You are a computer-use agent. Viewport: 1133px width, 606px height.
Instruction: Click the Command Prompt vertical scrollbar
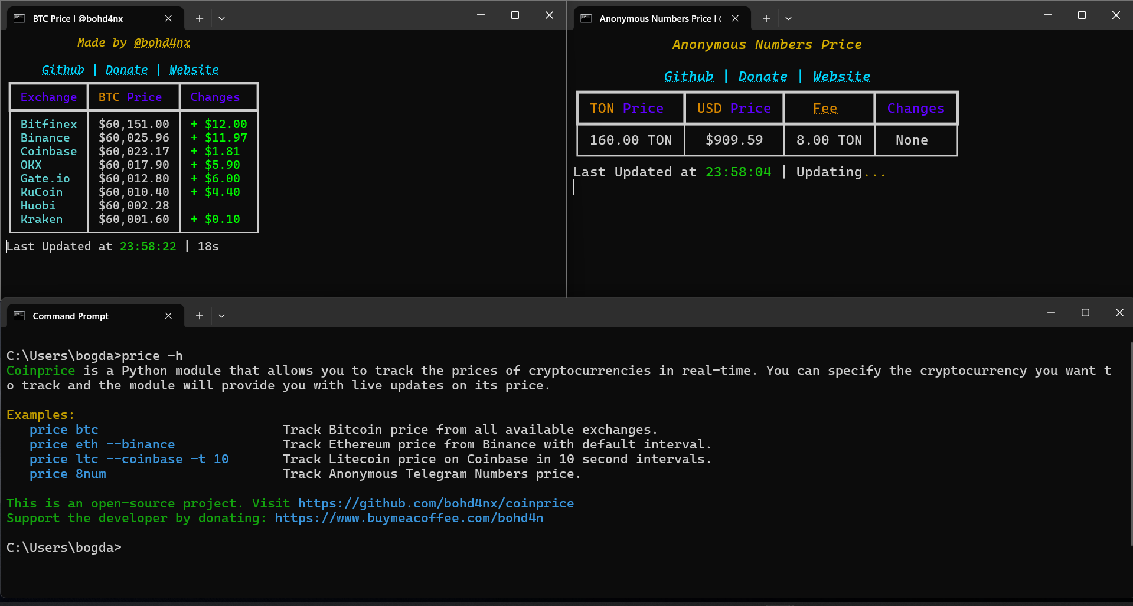pyautogui.click(x=1131, y=443)
